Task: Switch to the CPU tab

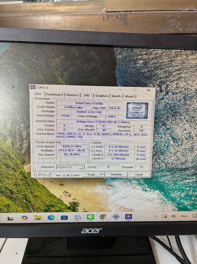Action: [37, 94]
